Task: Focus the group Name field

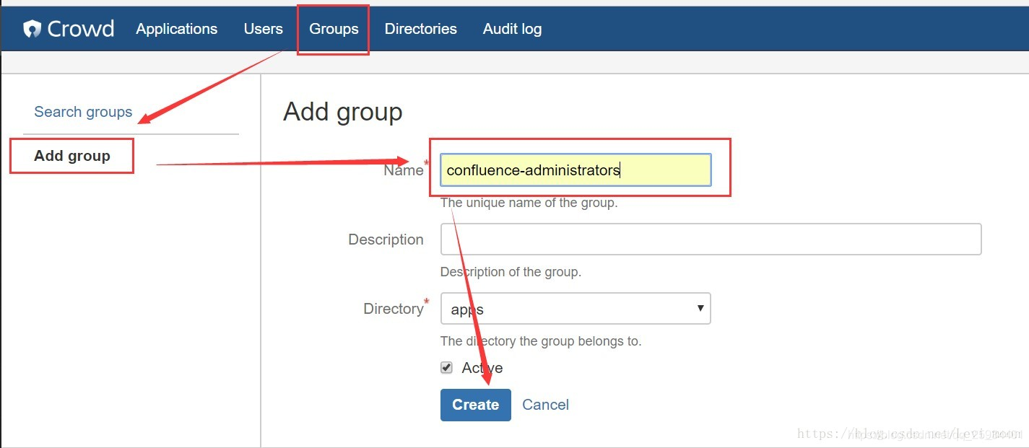Action: click(x=576, y=170)
